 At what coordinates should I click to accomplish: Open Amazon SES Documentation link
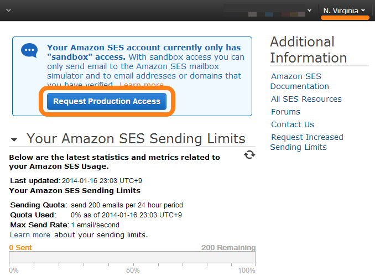[x=300, y=81]
